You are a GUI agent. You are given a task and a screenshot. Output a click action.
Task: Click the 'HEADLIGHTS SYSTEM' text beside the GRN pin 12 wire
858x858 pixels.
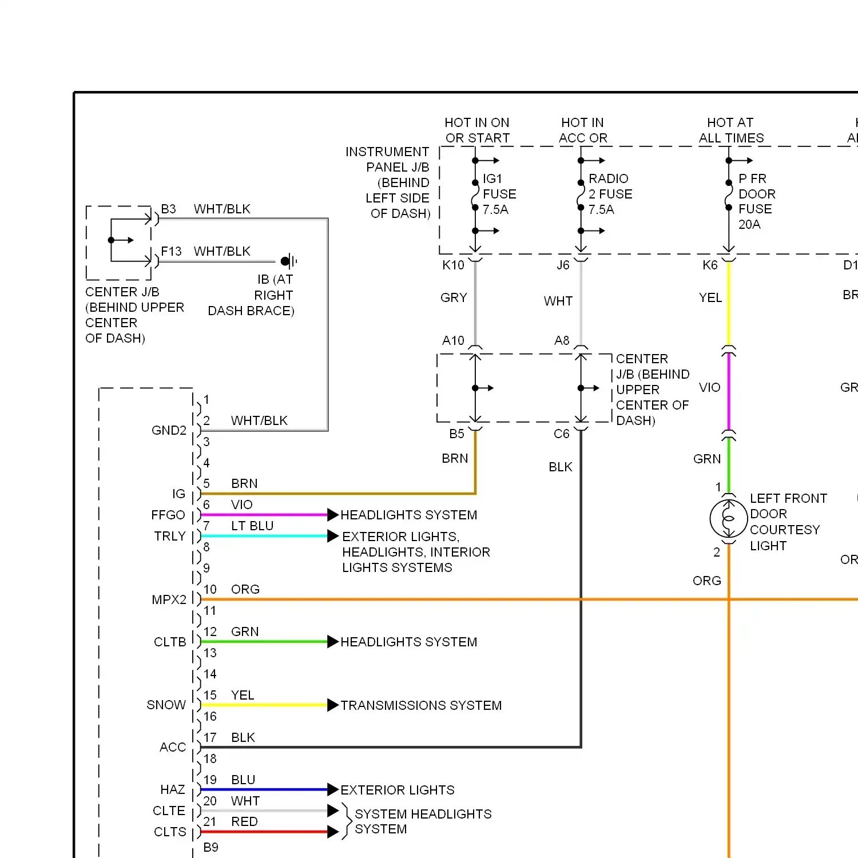click(408, 642)
